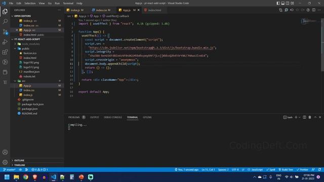324x182 pixels.
Task: Toggle the secondary side bar layout icon
Action: tap(288, 3)
